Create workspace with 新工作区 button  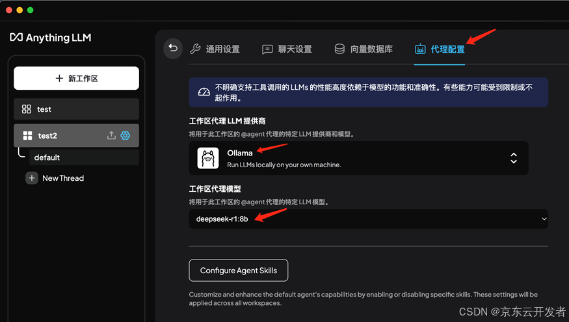[x=76, y=78]
